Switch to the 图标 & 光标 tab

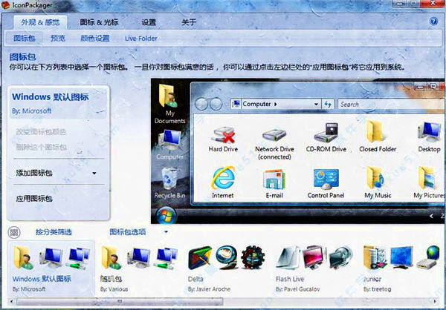tap(99, 22)
